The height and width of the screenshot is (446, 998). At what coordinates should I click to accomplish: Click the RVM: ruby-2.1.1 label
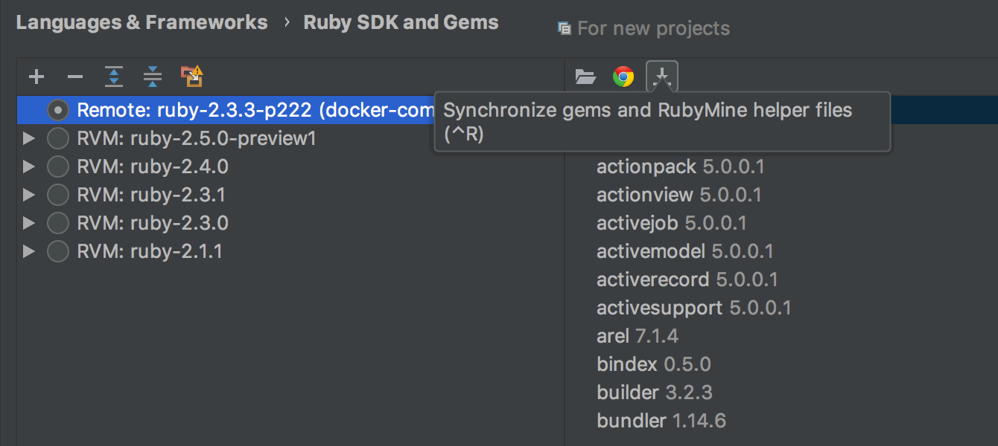[x=150, y=251]
